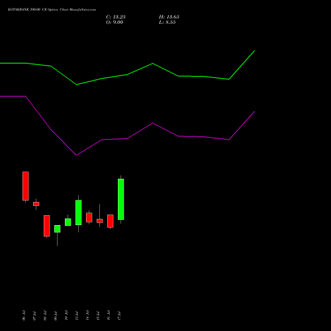Click the 14 Jul date label
This screenshot has height=331, width=331.
click(x=87, y=315)
